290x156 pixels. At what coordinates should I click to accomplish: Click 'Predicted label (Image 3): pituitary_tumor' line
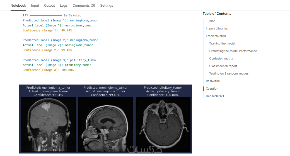[59, 60]
